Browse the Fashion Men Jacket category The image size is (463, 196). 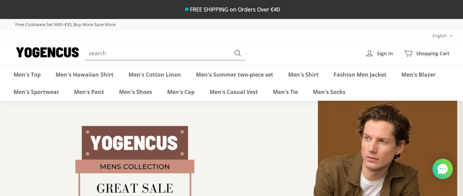(360, 75)
